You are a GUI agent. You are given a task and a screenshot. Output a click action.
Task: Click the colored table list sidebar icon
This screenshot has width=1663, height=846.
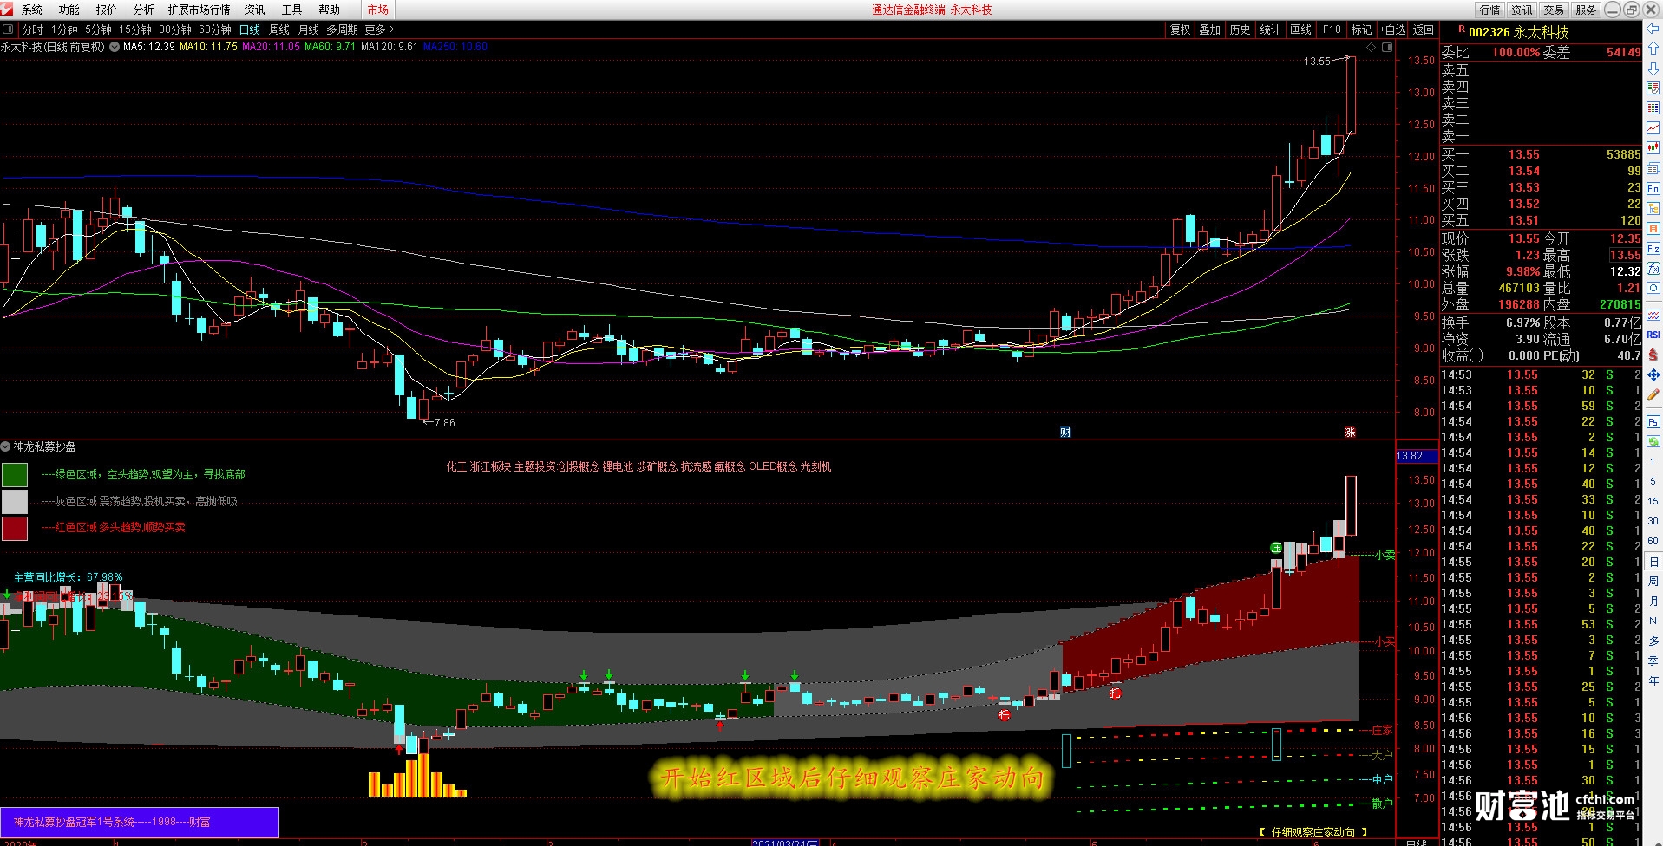[x=1653, y=107]
